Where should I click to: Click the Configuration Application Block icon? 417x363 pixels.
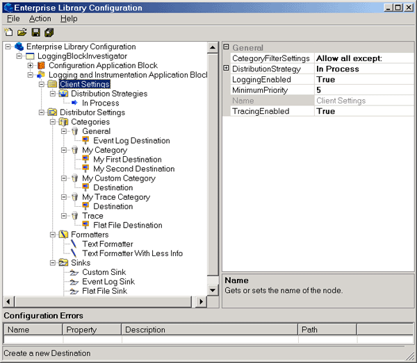click(x=41, y=65)
